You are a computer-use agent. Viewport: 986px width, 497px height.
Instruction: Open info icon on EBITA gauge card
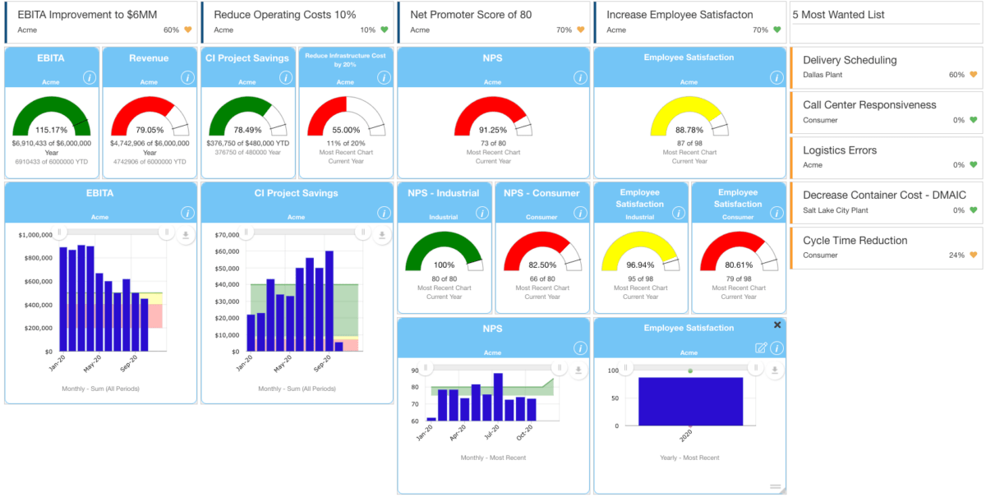coord(89,78)
